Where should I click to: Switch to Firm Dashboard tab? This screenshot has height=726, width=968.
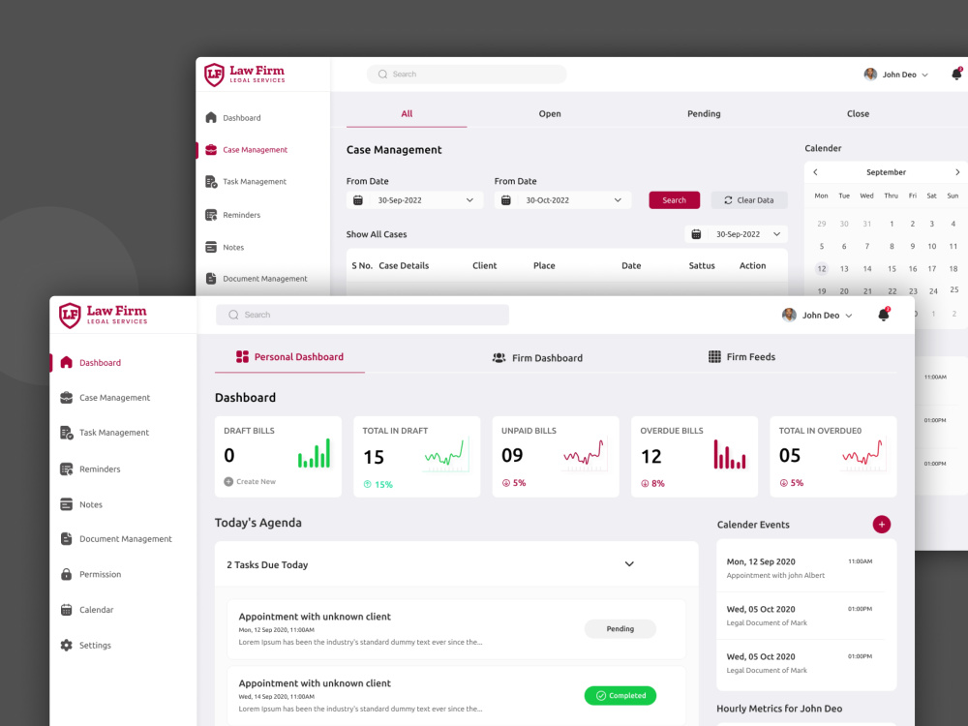click(537, 357)
